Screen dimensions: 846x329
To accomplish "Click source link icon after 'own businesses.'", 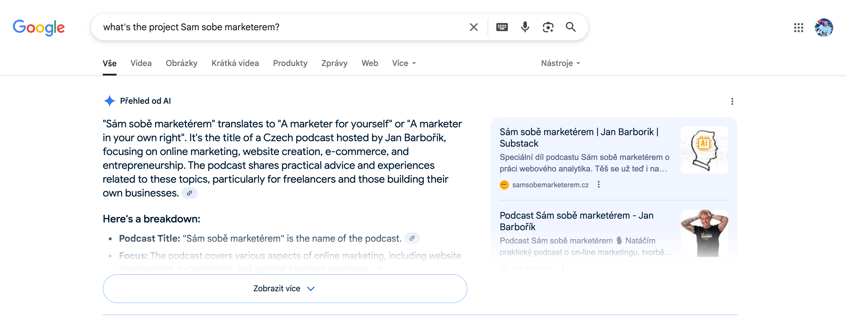I will 190,193.
